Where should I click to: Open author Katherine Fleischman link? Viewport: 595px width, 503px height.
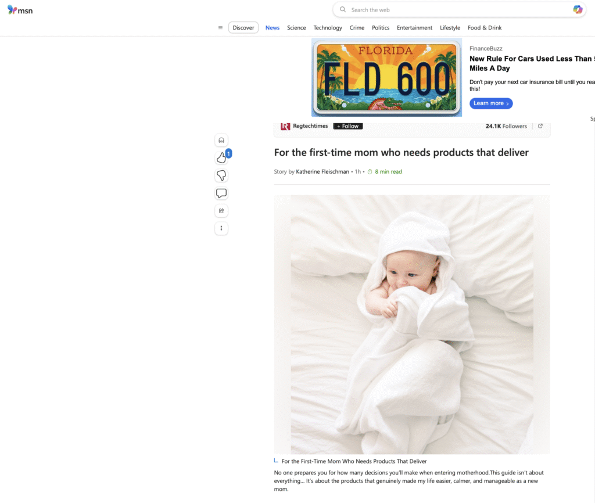(322, 171)
